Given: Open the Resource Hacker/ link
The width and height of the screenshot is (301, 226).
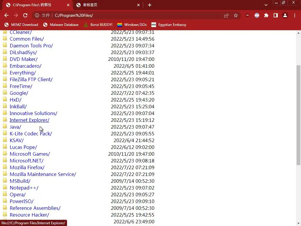Looking at the screenshot, I should tap(29, 215).
